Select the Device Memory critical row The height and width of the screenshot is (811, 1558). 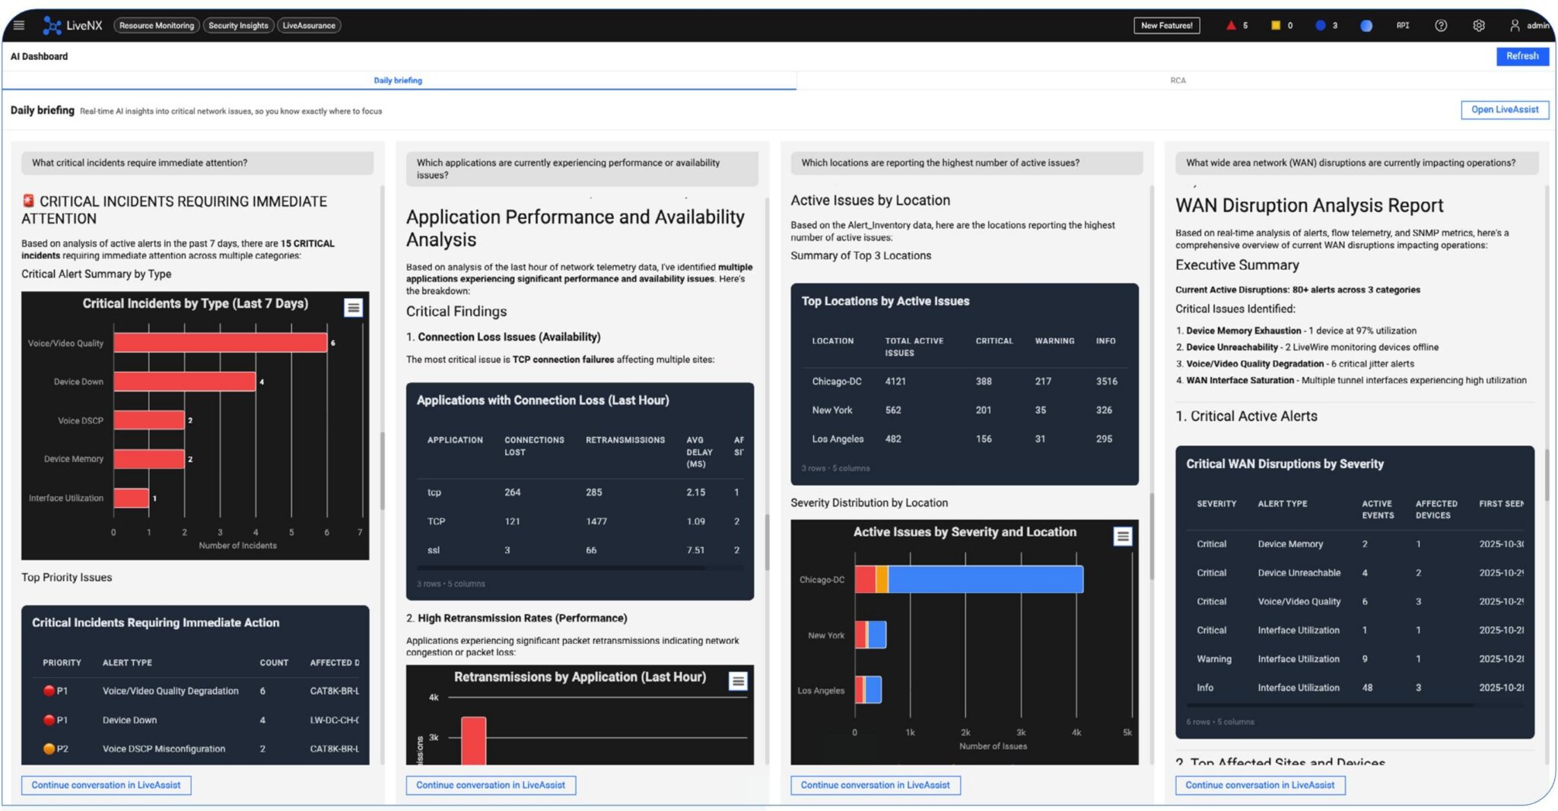pyautogui.click(x=1355, y=544)
